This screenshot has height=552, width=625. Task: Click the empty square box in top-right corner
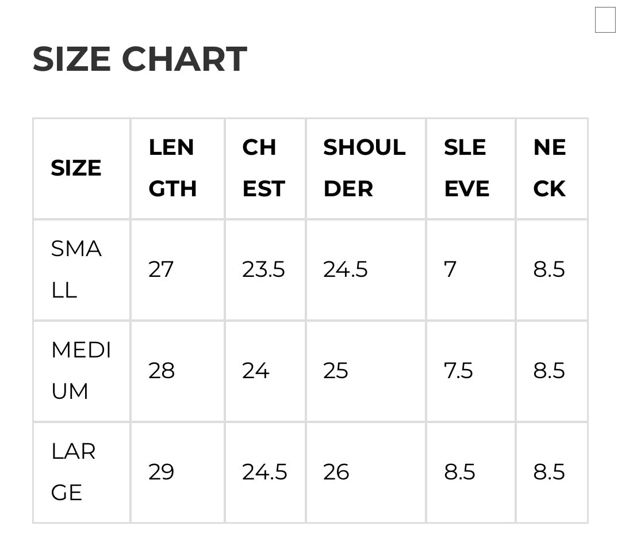pyautogui.click(x=605, y=20)
